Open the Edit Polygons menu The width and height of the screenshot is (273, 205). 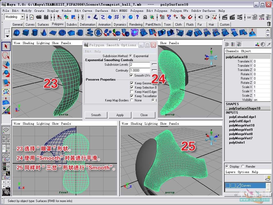157,11
